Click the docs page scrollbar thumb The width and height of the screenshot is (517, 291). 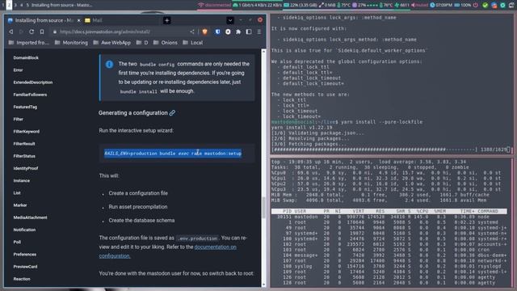[x=263, y=208]
